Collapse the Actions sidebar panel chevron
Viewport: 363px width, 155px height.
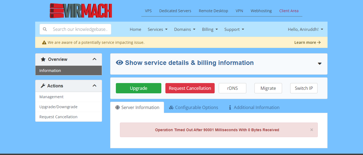[x=94, y=86]
